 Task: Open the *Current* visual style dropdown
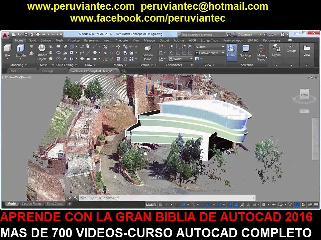tap(210, 47)
